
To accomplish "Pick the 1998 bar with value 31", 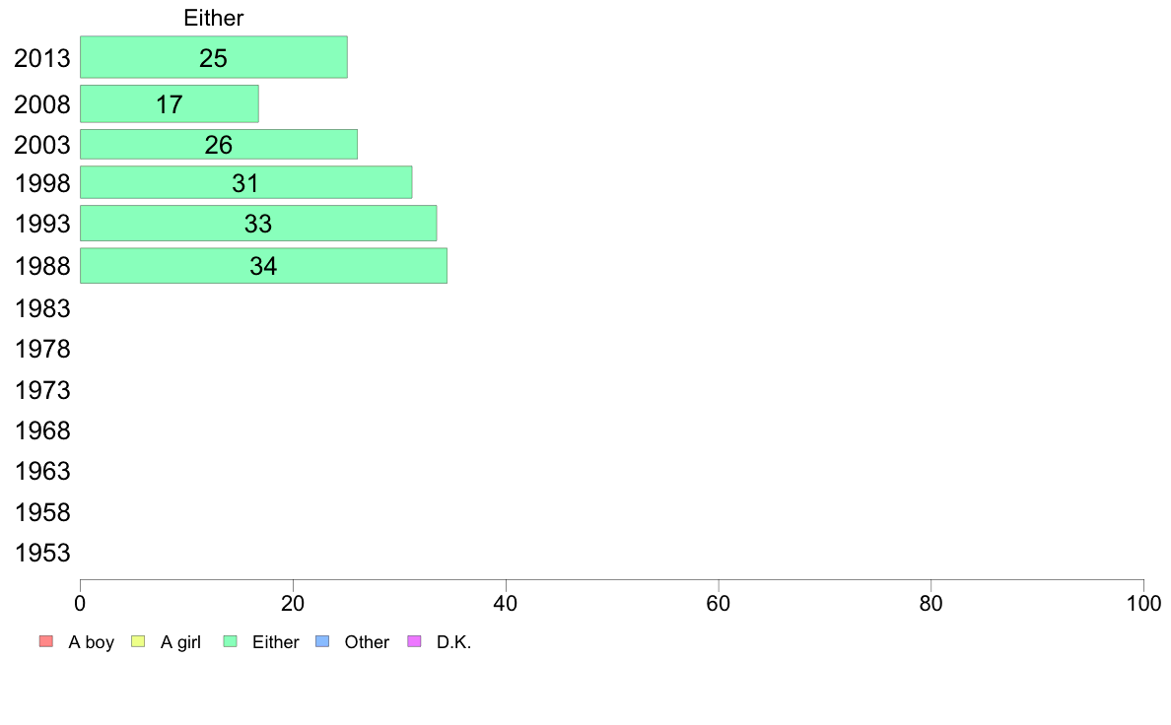I will 245,183.
